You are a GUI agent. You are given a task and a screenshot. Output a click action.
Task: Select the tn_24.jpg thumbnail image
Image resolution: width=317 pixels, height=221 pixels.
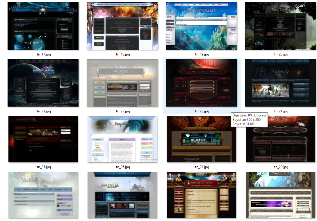pyautogui.click(x=280, y=83)
